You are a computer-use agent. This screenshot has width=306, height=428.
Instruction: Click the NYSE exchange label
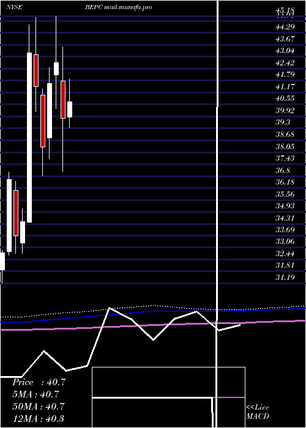14,7
